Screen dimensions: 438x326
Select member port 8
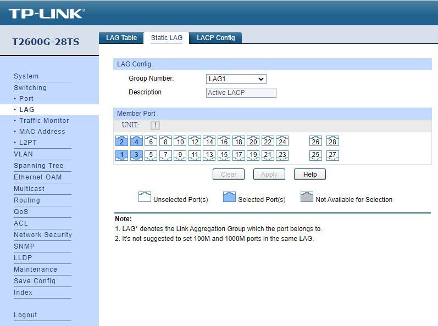[x=165, y=141]
